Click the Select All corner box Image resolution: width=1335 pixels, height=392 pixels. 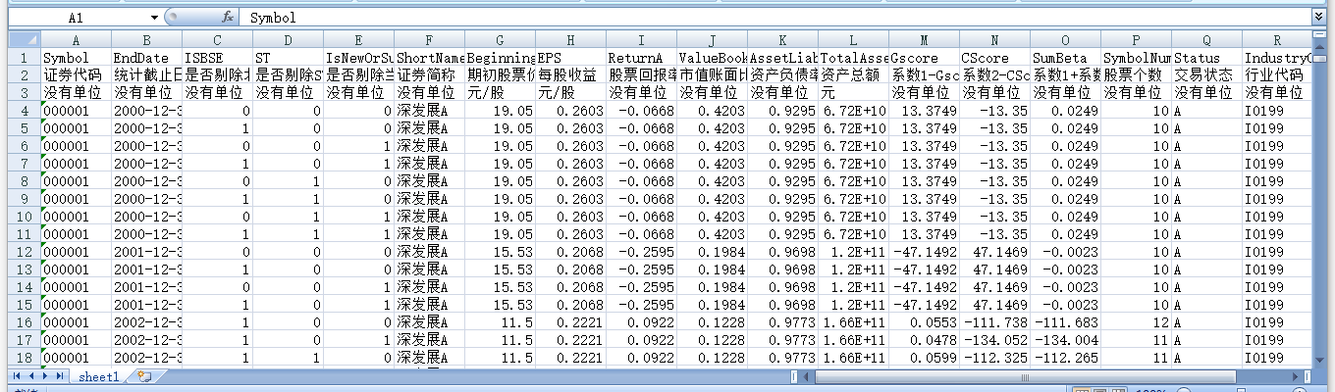[x=24, y=40]
